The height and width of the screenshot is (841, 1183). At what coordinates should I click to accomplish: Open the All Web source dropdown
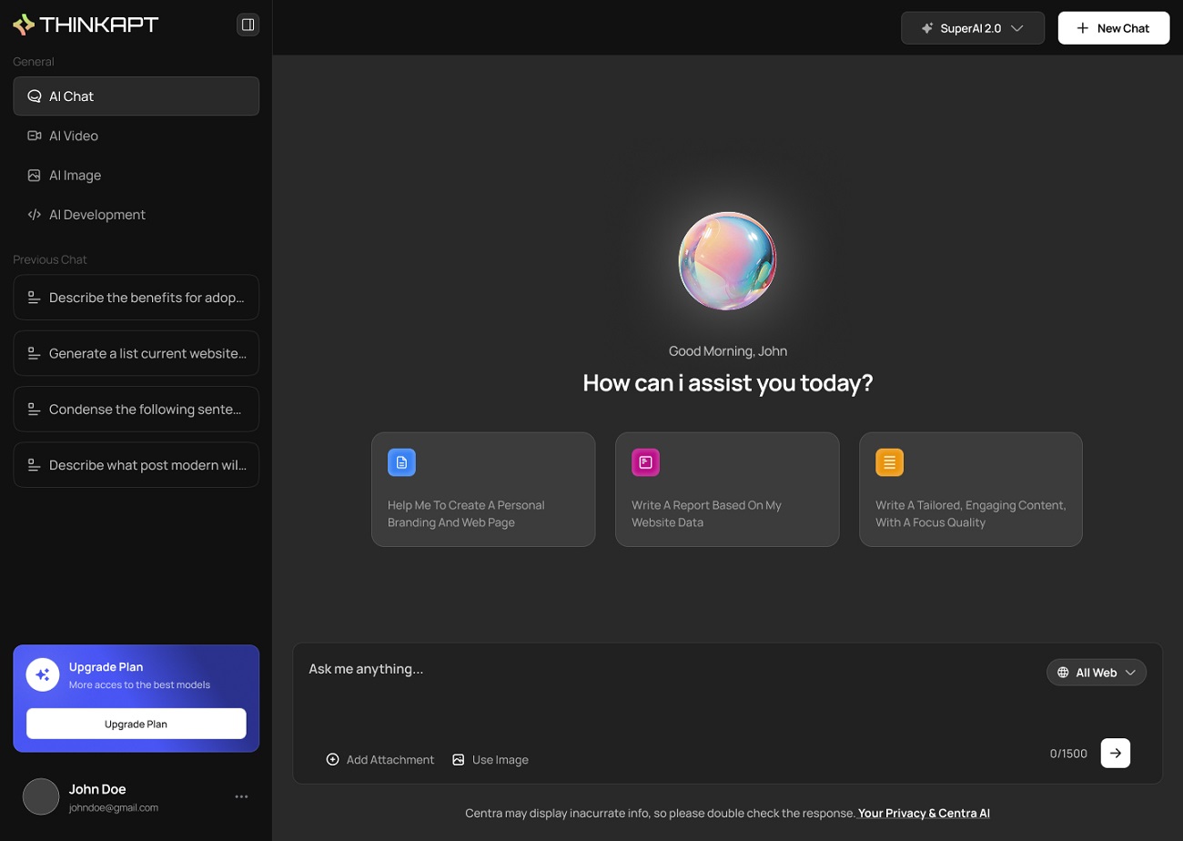click(1096, 673)
